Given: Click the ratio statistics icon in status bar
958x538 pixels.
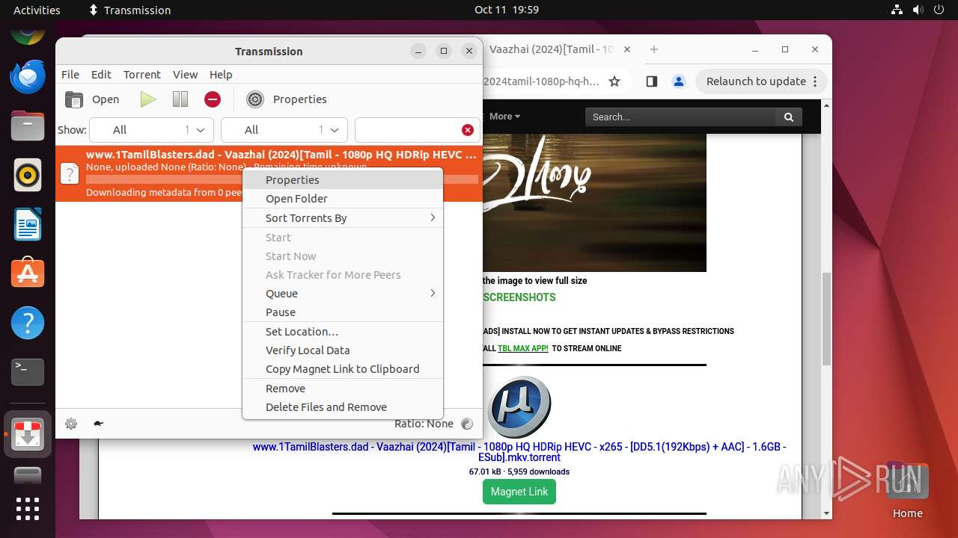Looking at the screenshot, I should 468,424.
